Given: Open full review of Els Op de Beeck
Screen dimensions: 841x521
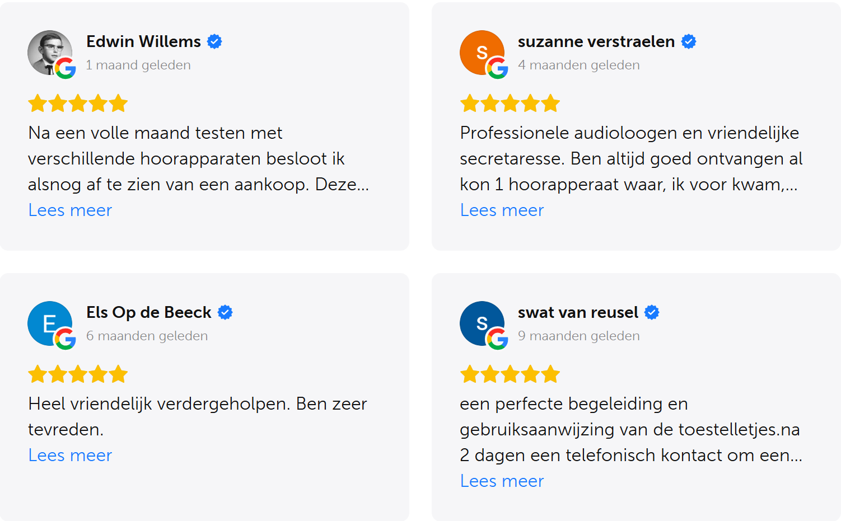Looking at the screenshot, I should 69,455.
